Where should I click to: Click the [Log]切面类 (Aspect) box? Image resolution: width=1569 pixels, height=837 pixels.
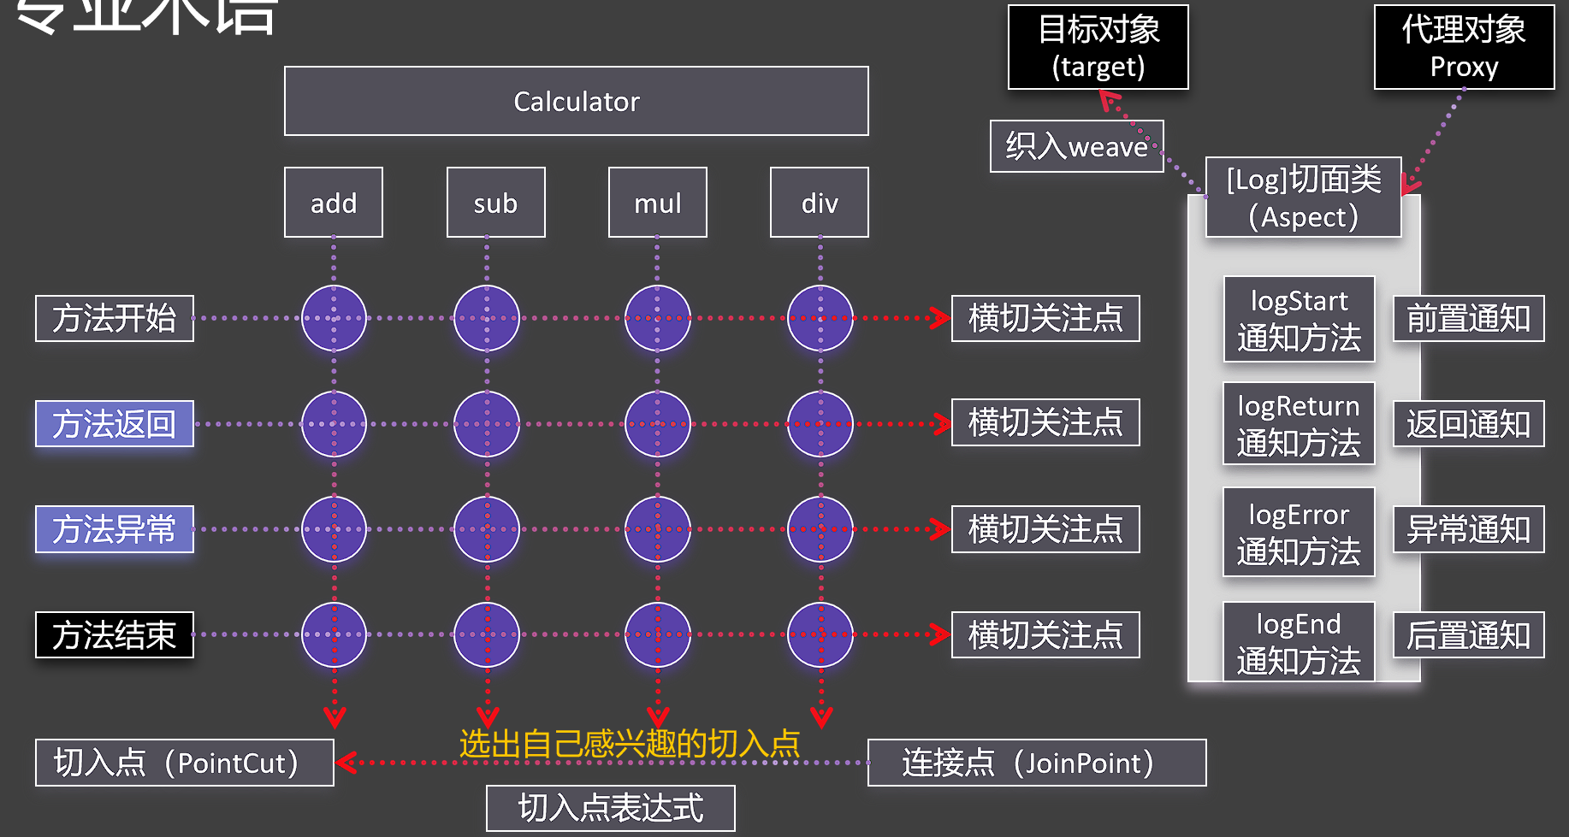[1304, 197]
